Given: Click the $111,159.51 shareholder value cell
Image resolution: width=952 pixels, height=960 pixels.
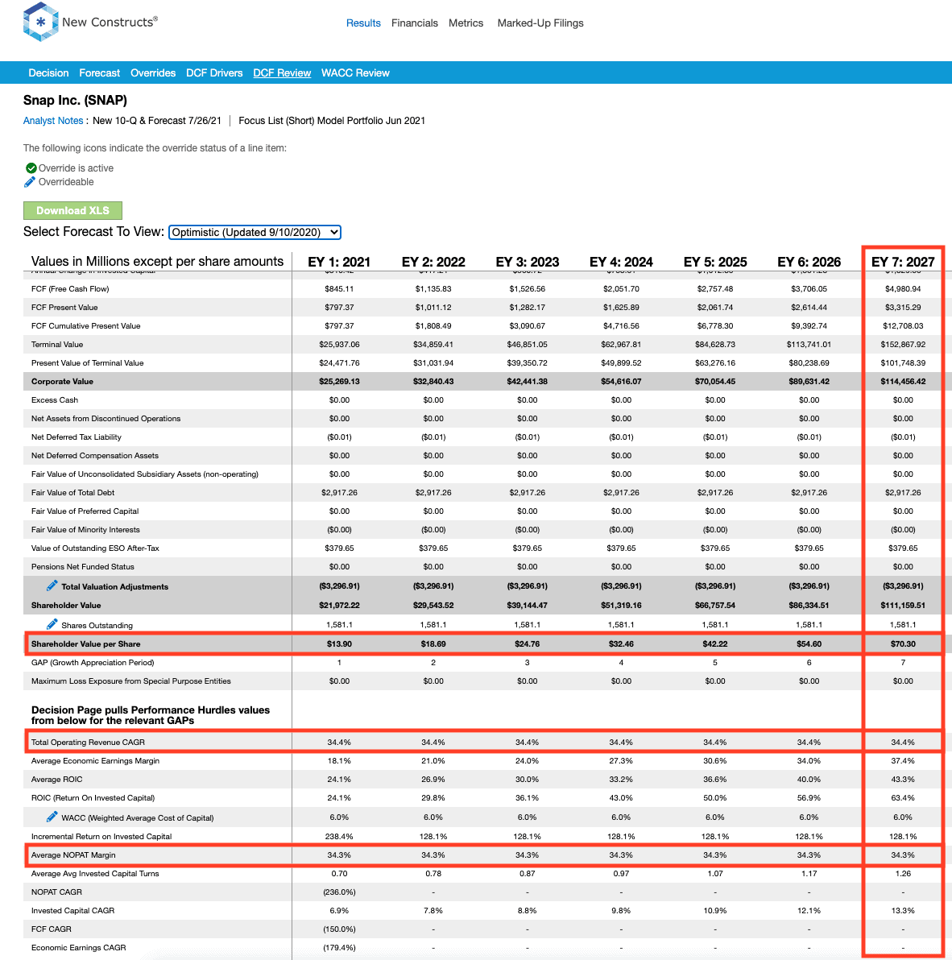Looking at the screenshot, I should pyautogui.click(x=903, y=606).
